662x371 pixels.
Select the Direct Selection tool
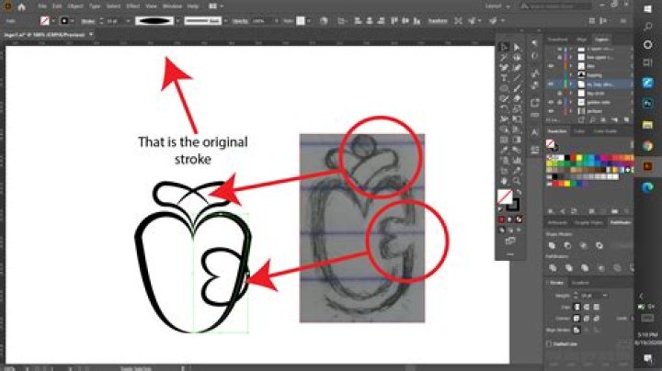pyautogui.click(x=517, y=47)
